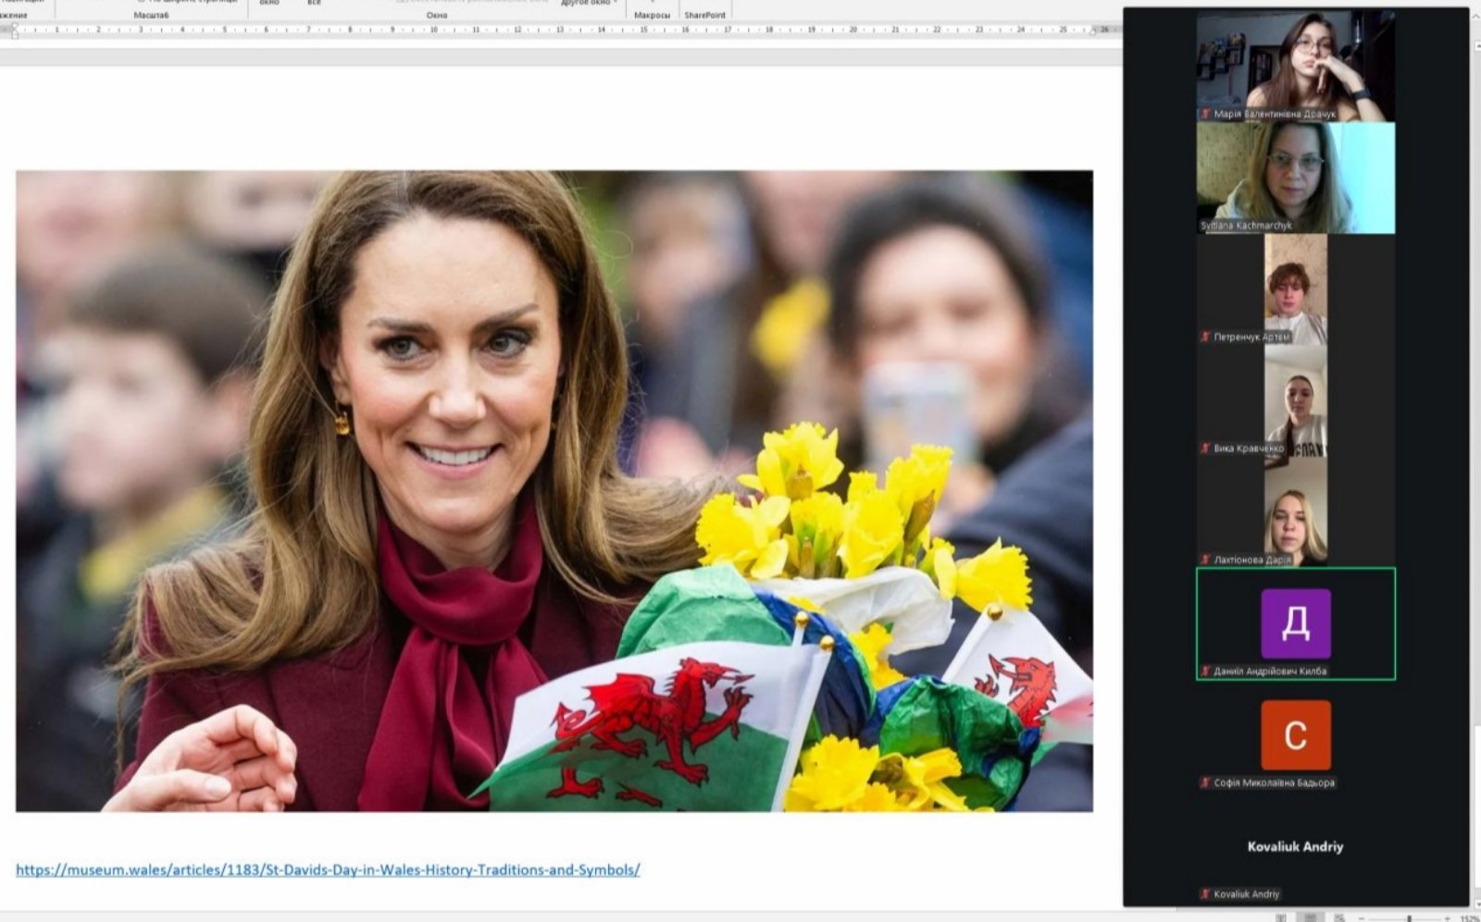This screenshot has height=922, width=1481.
Task: Click the muted mic icon for Даниїл Андрійович Килба
Action: (1205, 671)
